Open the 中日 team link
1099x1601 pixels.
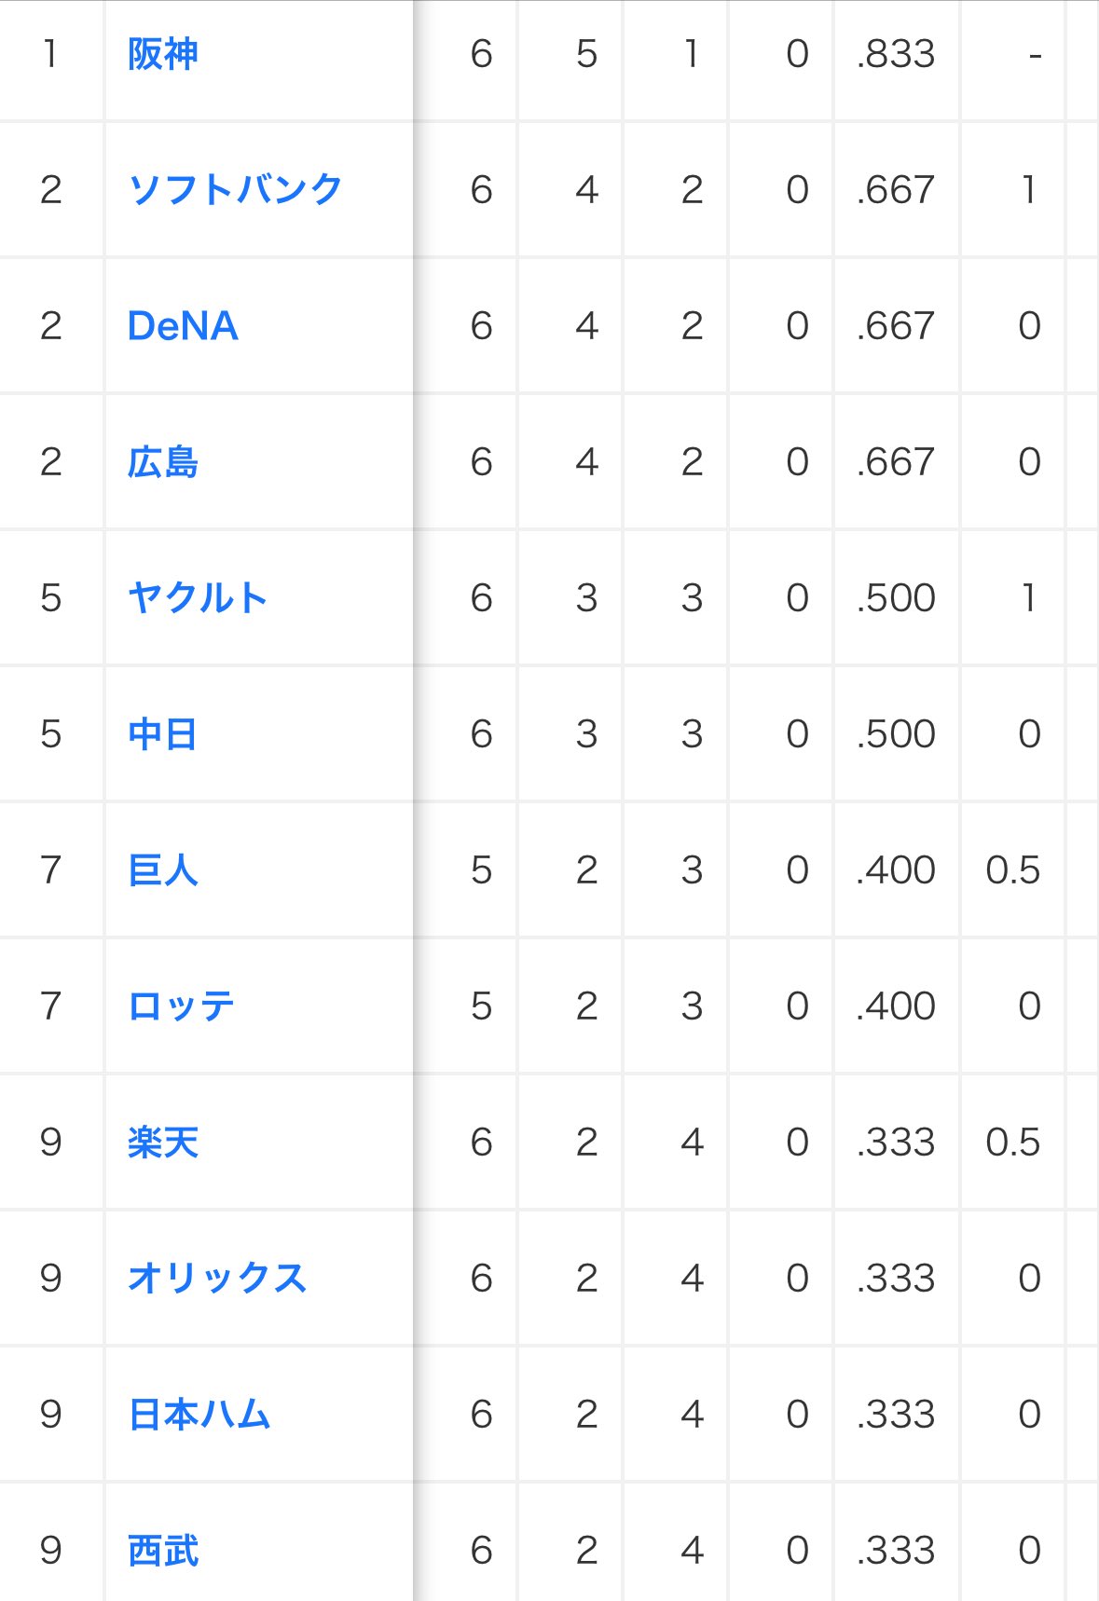(162, 734)
